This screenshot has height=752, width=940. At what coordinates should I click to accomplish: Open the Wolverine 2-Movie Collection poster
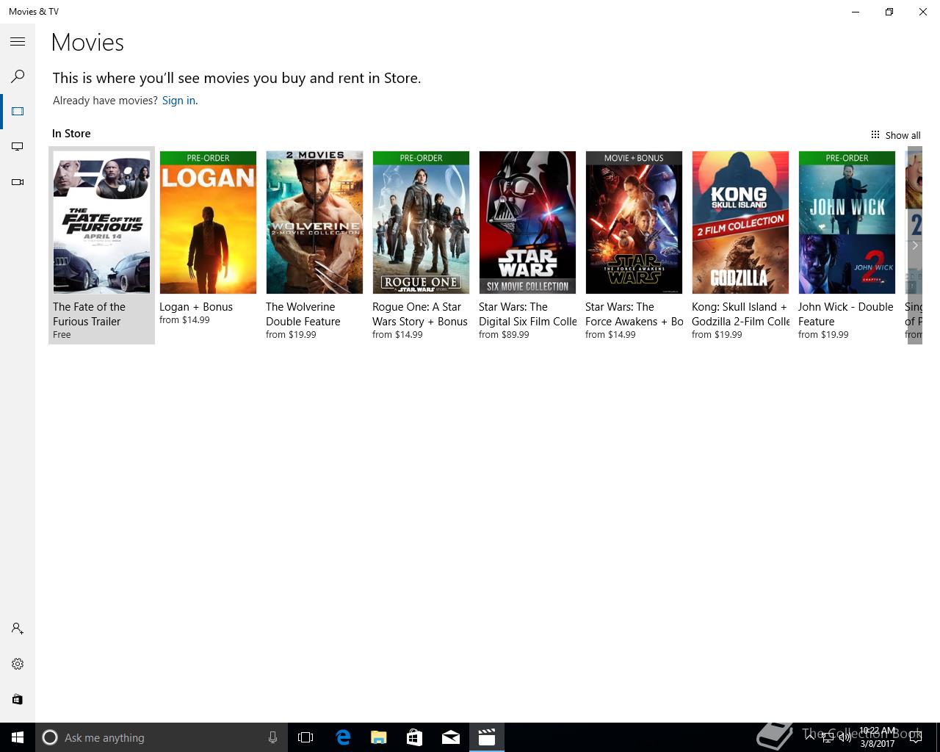pyautogui.click(x=314, y=223)
